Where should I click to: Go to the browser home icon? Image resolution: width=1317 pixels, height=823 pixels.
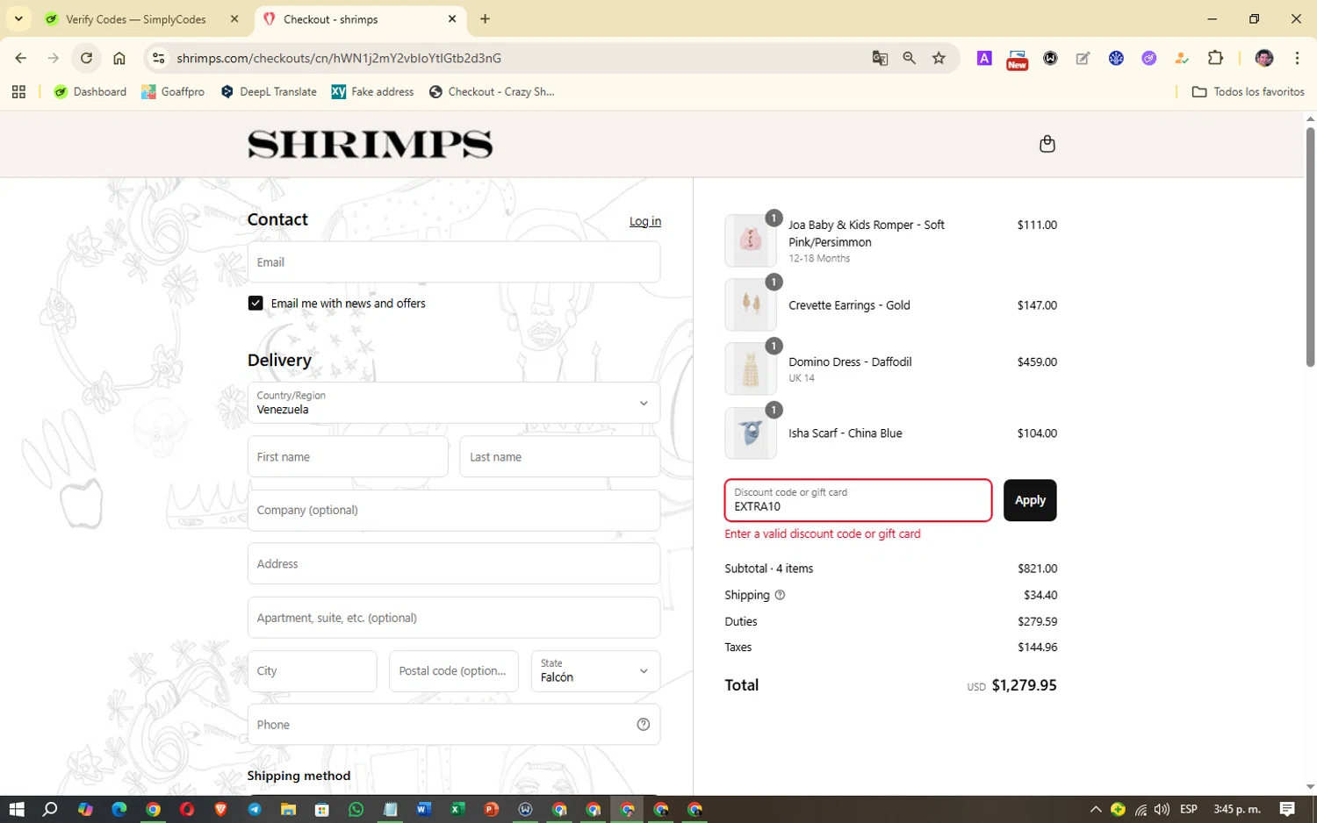(119, 58)
